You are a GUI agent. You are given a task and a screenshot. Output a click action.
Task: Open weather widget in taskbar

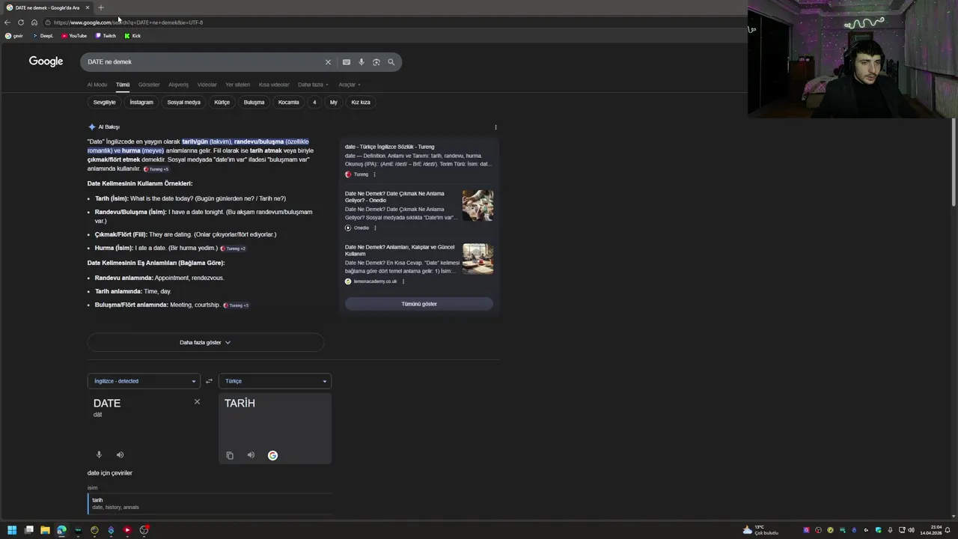pyautogui.click(x=760, y=530)
